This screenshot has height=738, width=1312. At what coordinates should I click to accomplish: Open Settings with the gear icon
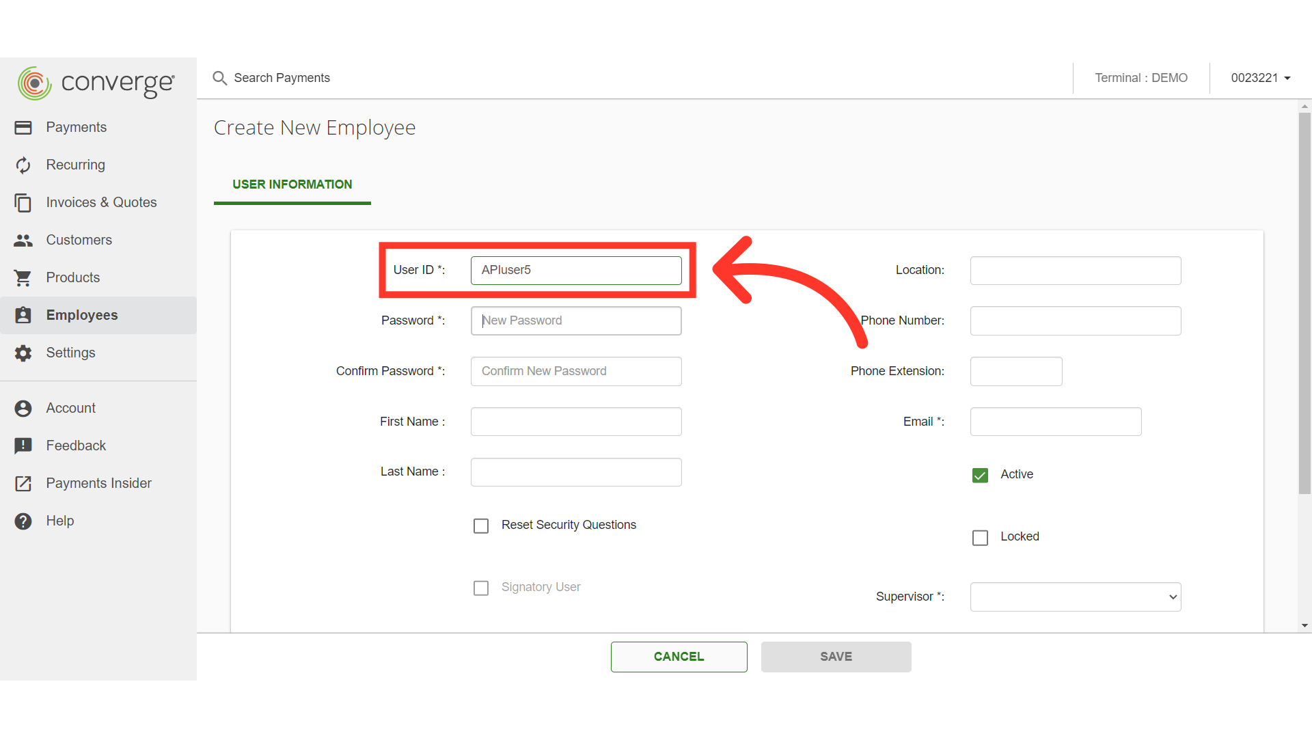[x=23, y=353]
